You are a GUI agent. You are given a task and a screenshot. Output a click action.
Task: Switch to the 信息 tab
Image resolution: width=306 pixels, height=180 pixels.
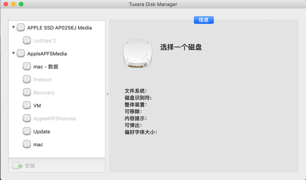(203, 20)
